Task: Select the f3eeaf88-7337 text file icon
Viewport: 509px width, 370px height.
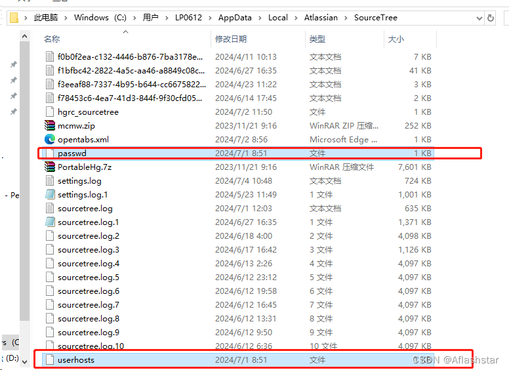Action: 50,85
